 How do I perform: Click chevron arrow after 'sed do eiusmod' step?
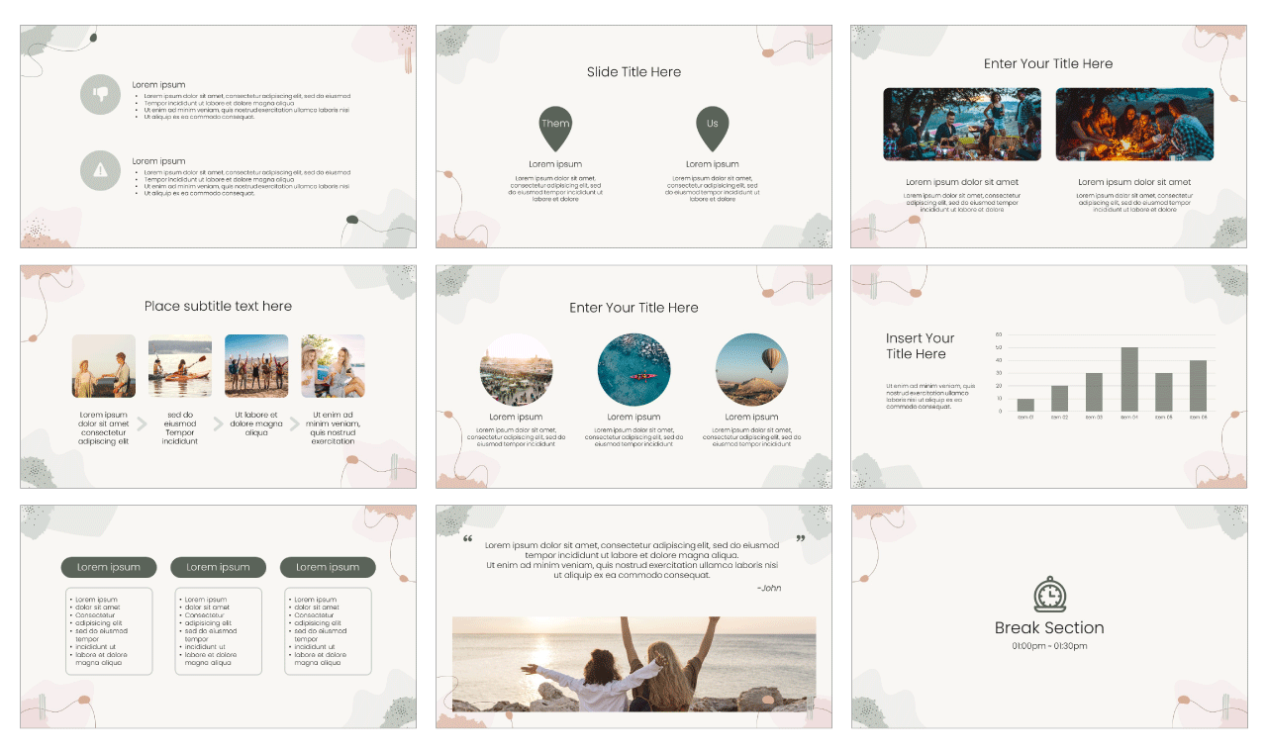point(218,423)
